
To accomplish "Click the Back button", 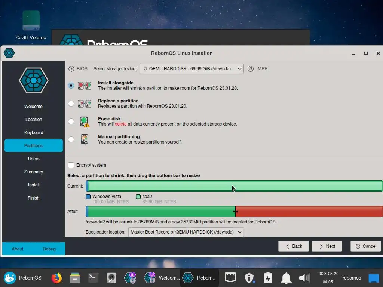I will [294, 246].
